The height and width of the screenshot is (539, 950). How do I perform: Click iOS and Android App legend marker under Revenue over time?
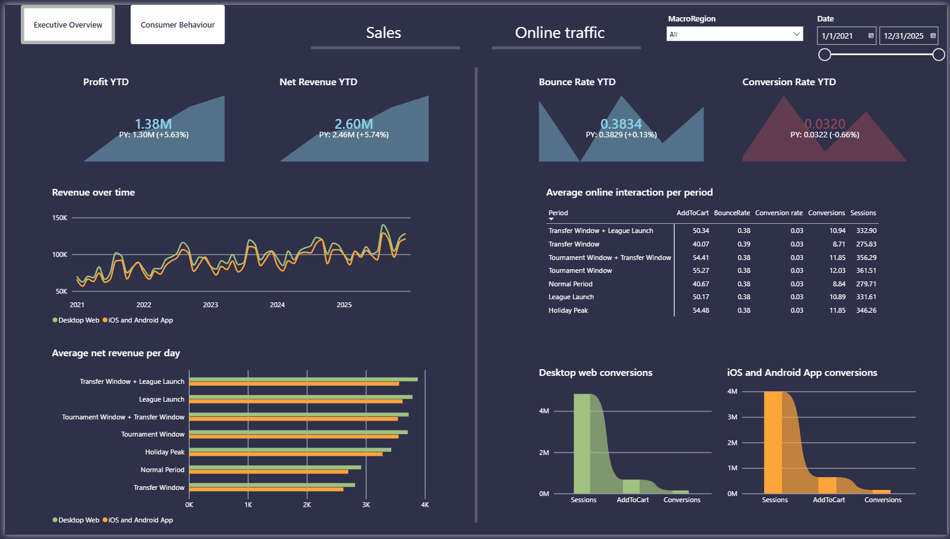tap(105, 320)
